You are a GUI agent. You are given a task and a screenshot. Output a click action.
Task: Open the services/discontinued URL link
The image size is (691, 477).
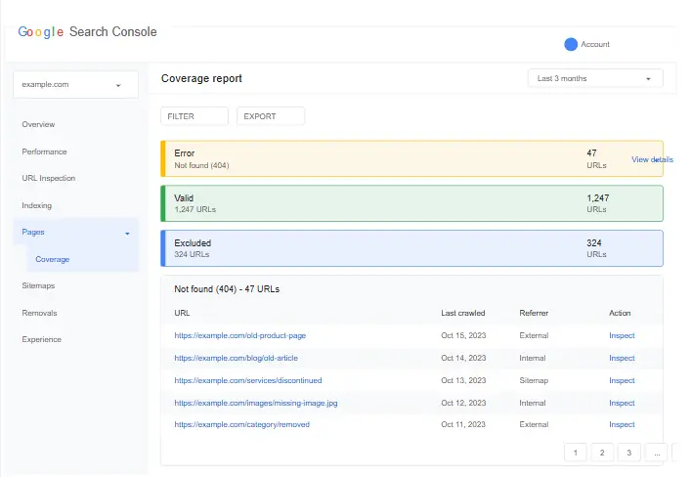pyautogui.click(x=248, y=380)
